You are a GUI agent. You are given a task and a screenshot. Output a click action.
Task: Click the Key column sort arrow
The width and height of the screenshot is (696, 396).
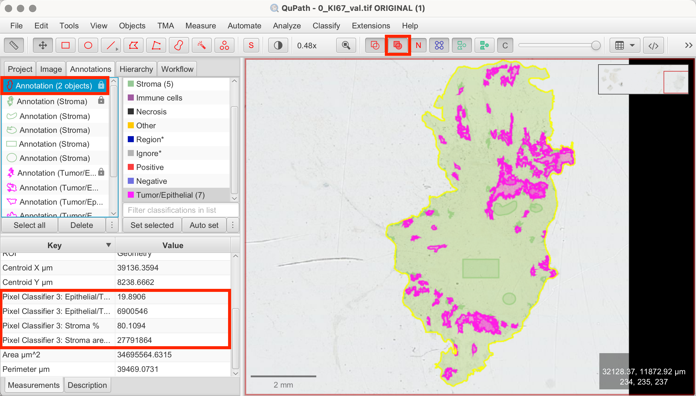[108, 245]
